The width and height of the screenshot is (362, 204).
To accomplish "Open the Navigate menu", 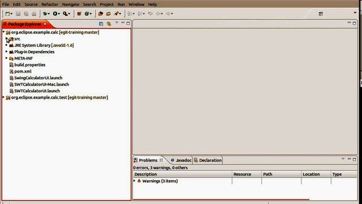I will coord(71,5).
